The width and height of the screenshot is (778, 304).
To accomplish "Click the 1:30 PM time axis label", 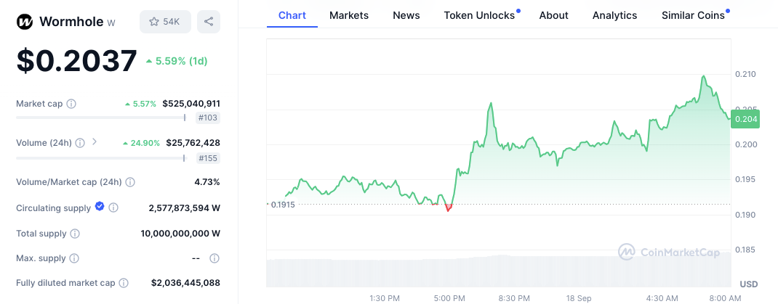I will coord(385,298).
